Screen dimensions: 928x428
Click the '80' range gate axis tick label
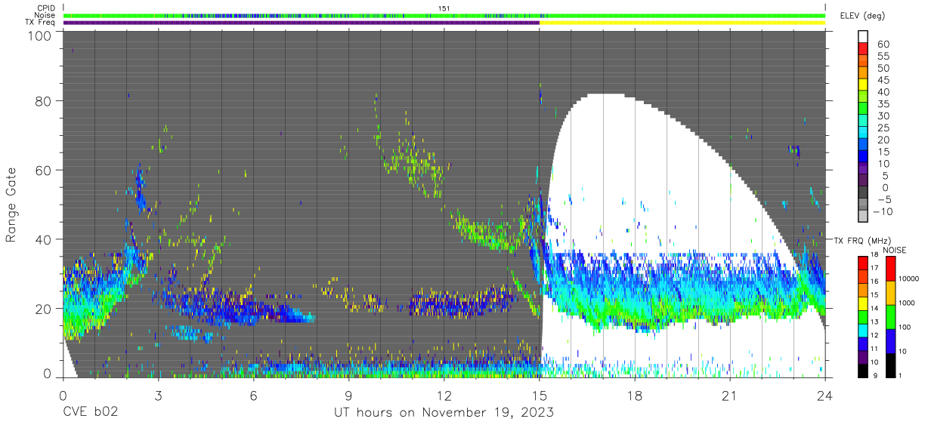pyautogui.click(x=44, y=101)
